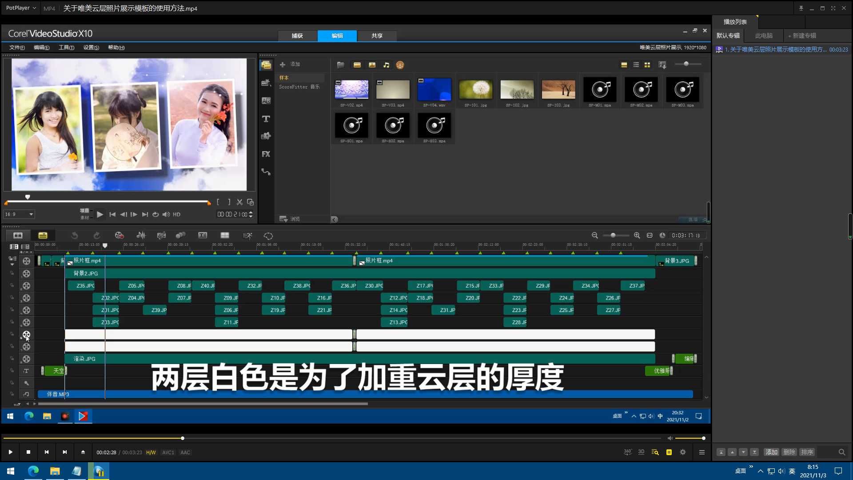Click the import media files folder icon
Screen dimensions: 853x480
click(341, 65)
